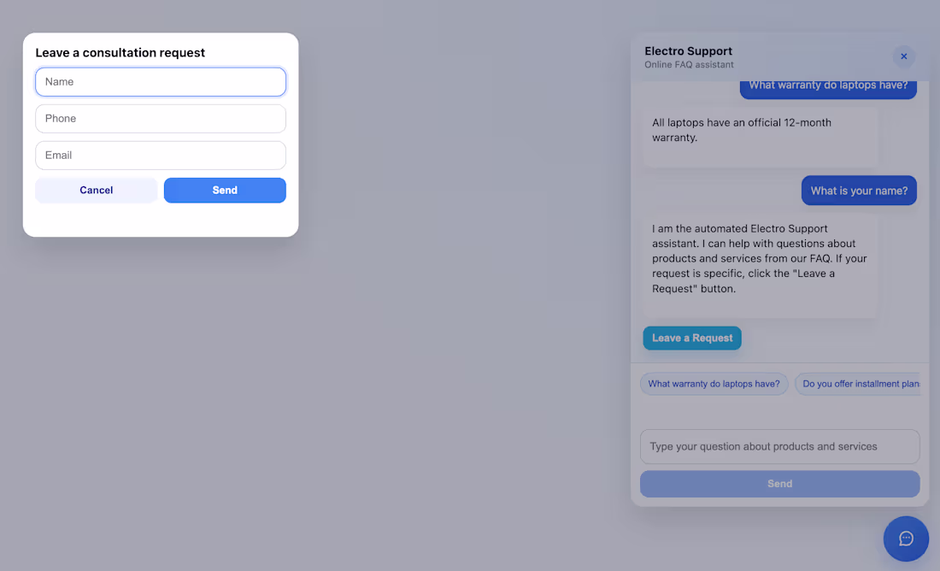
Task: Click the question input in the chat
Action: coord(779,446)
